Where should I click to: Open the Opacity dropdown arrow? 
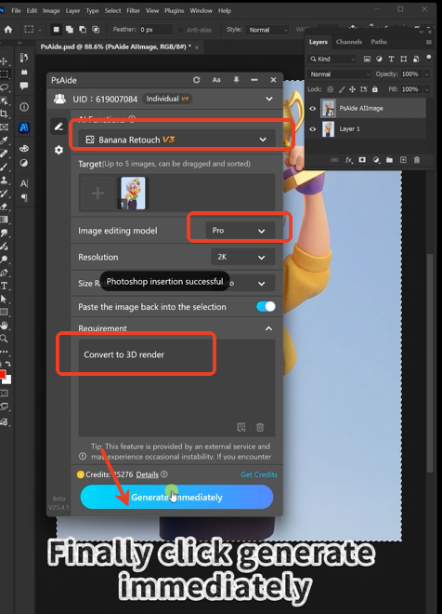(x=427, y=74)
